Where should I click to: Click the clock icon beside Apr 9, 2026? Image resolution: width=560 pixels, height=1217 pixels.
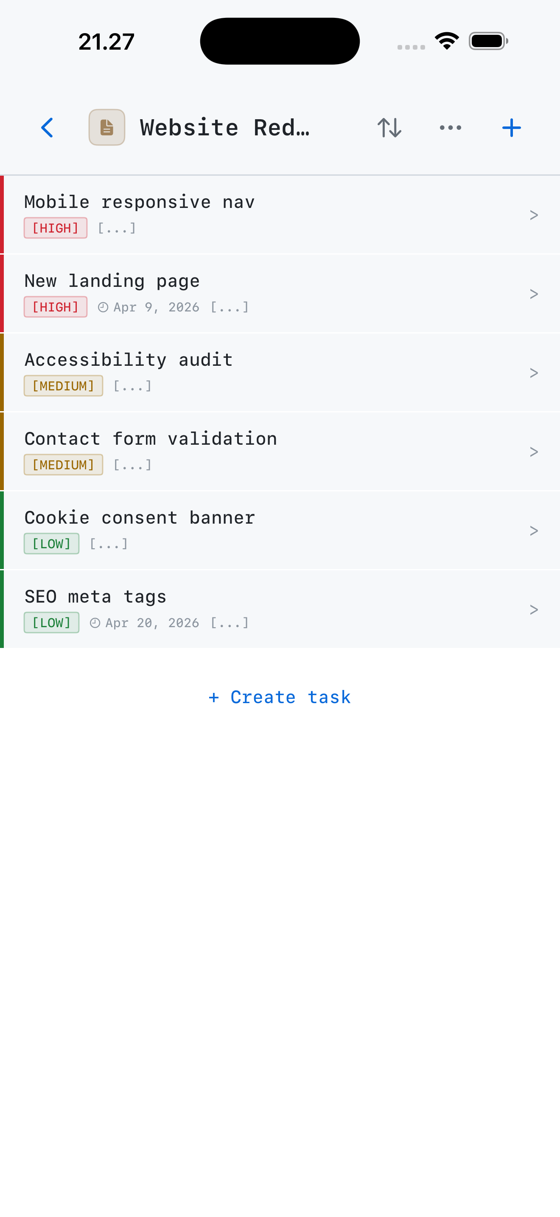click(103, 308)
